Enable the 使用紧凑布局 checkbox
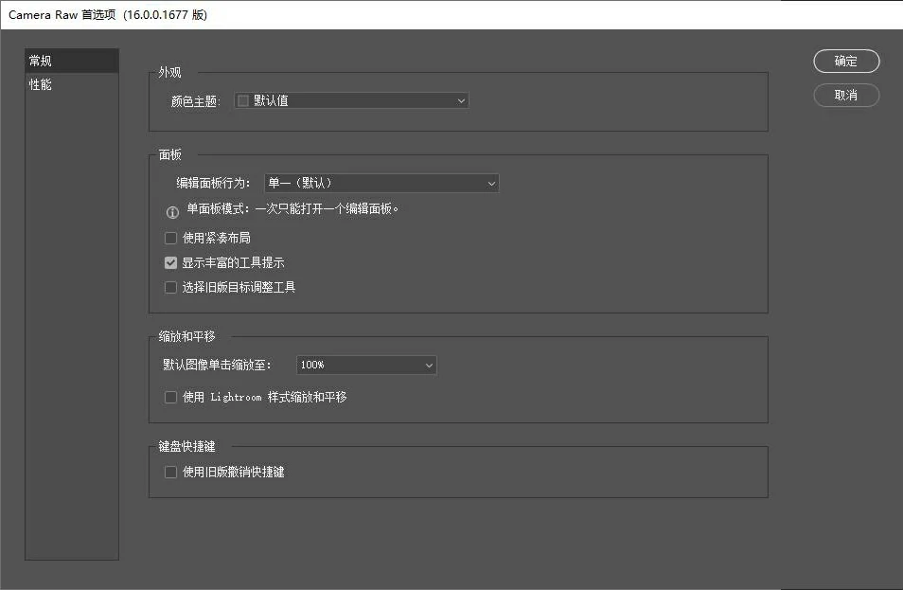The image size is (903, 590). click(170, 238)
